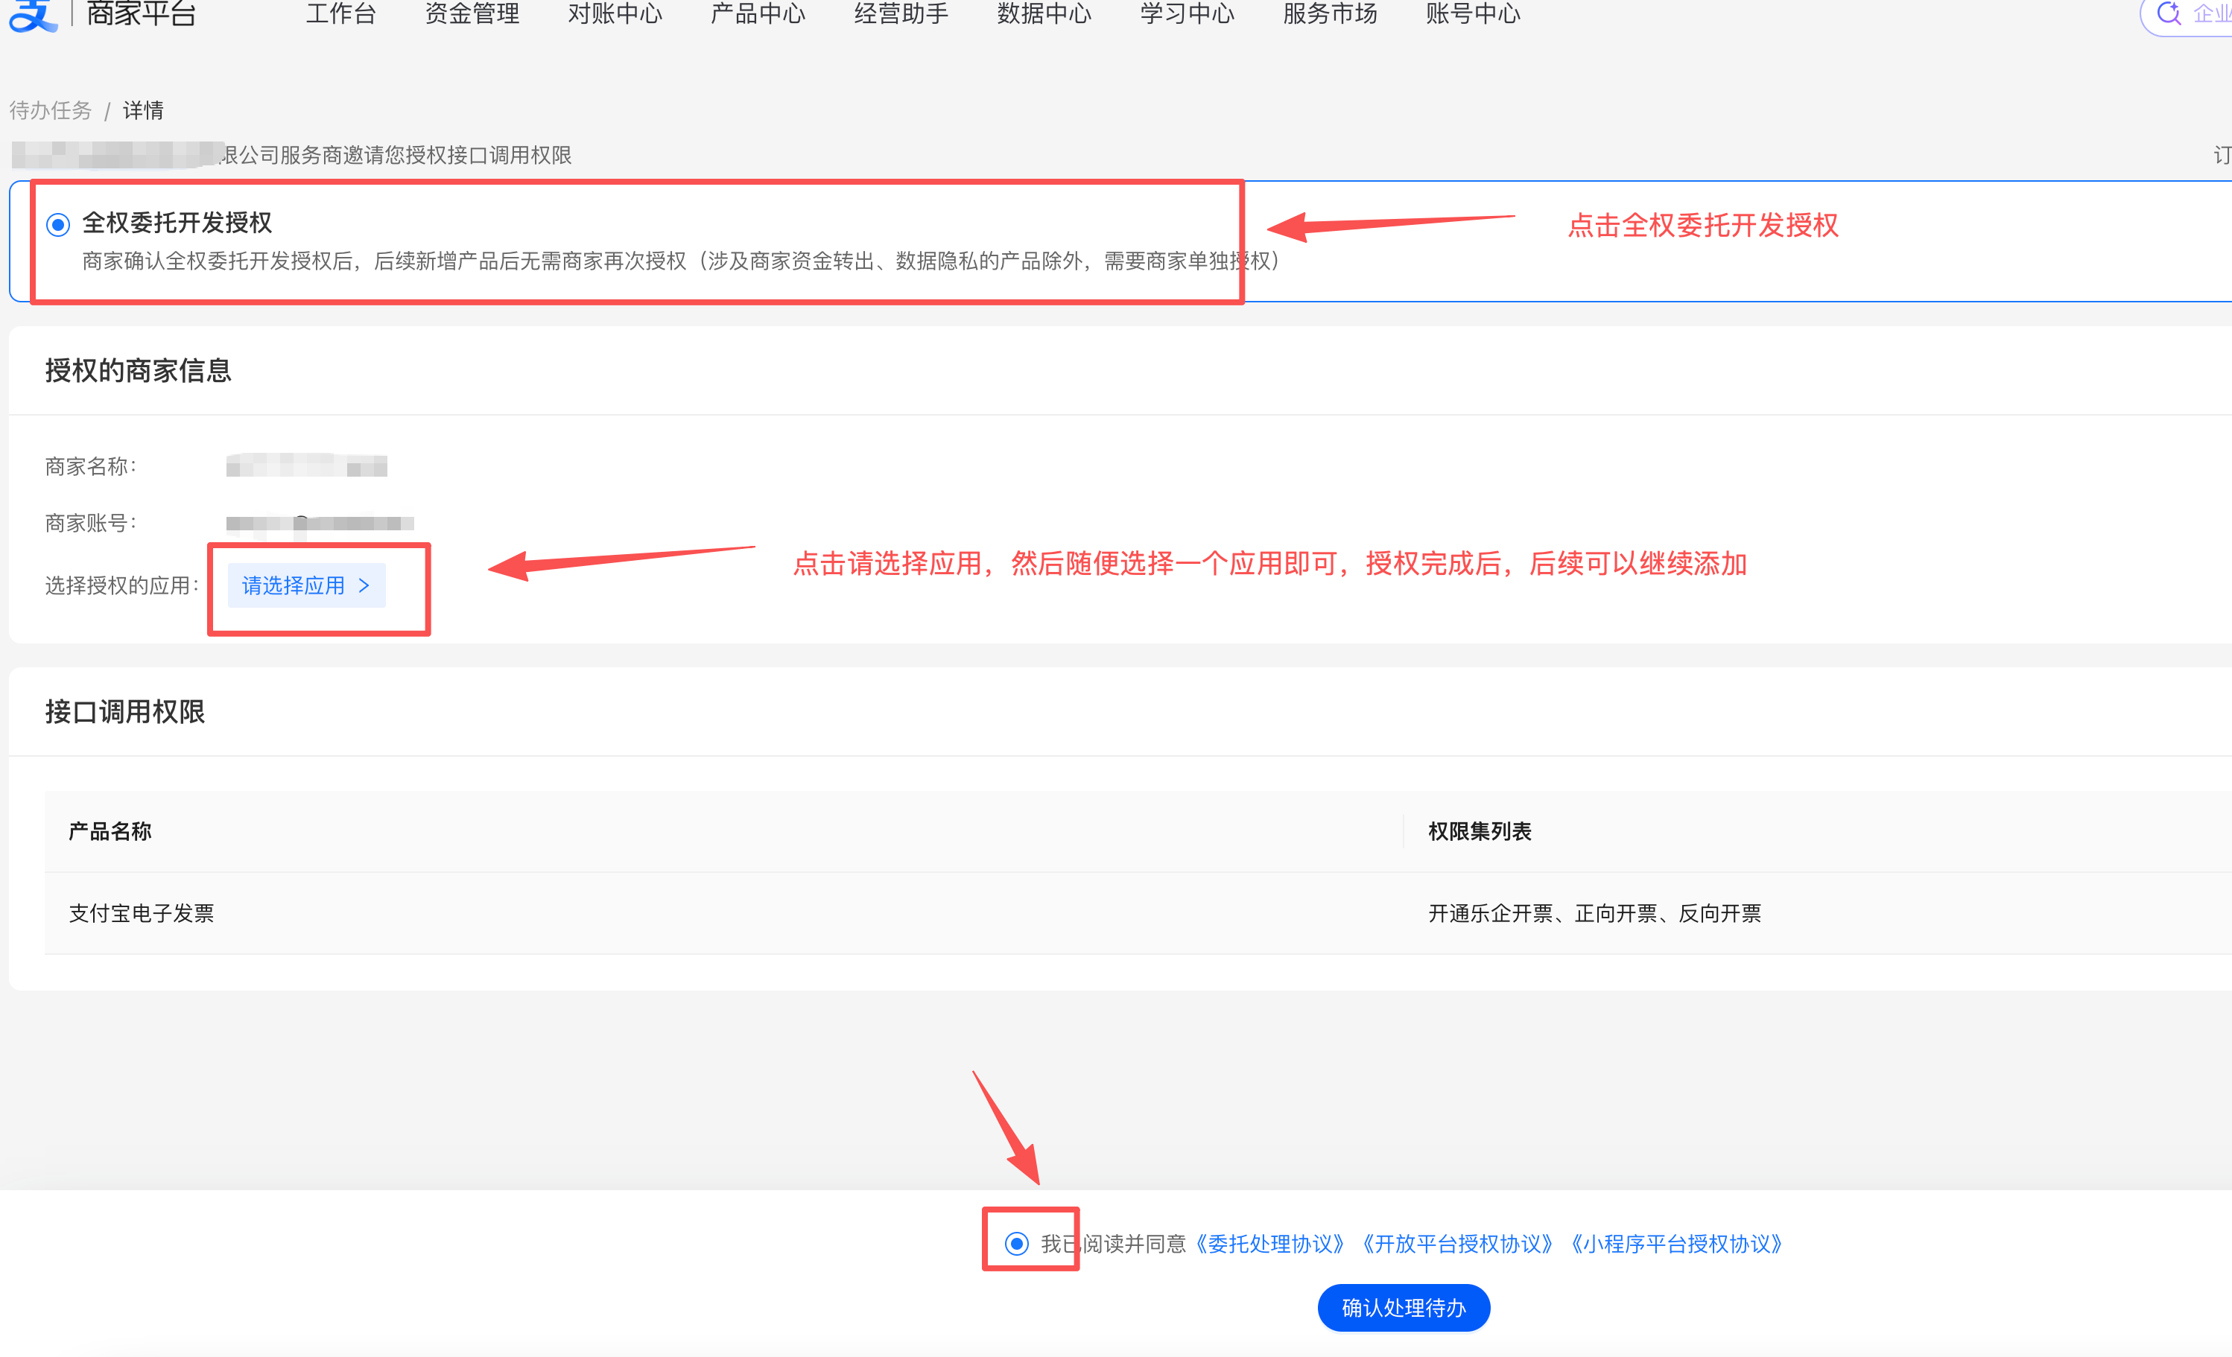
Task: Go back to 待办任务 breadcrumb
Action: (x=51, y=110)
